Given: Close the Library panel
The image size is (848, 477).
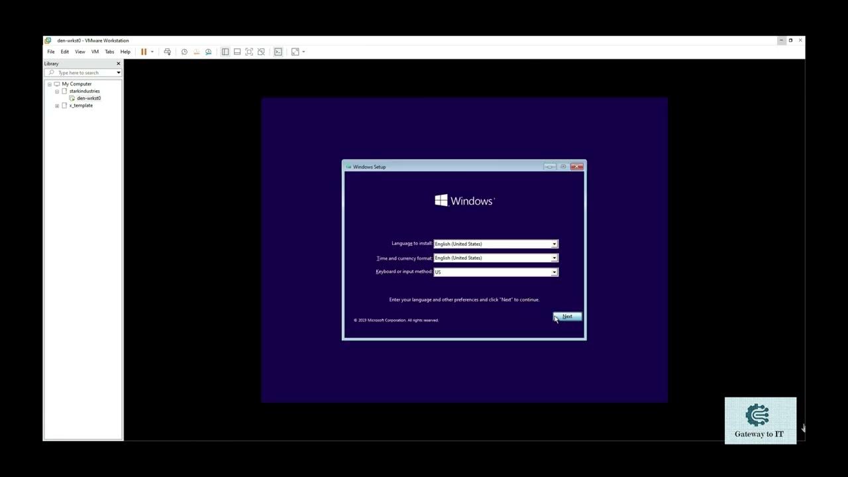Looking at the screenshot, I should click(119, 64).
